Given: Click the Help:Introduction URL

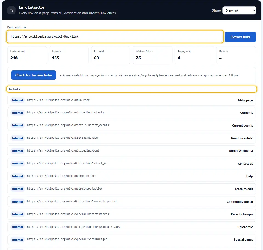Looking at the screenshot, I should (65, 189).
